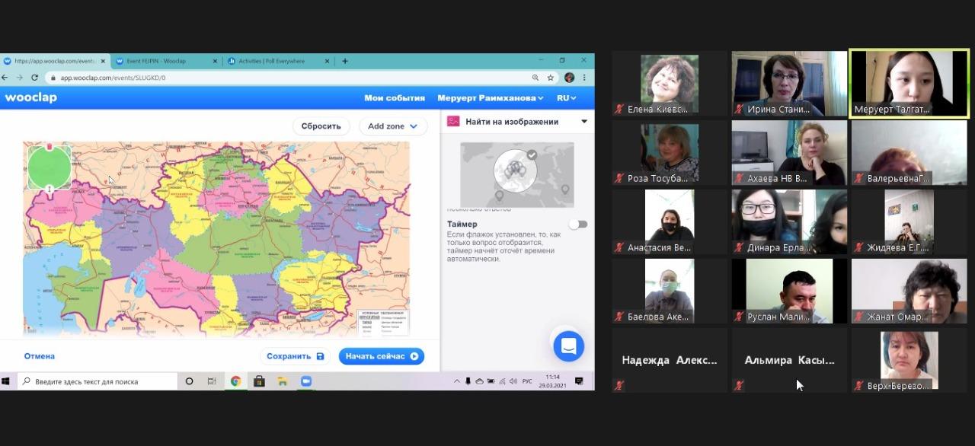Viewport: 975px width, 446px height.
Task: Open the Windows Start menu
Action: (x=8, y=381)
